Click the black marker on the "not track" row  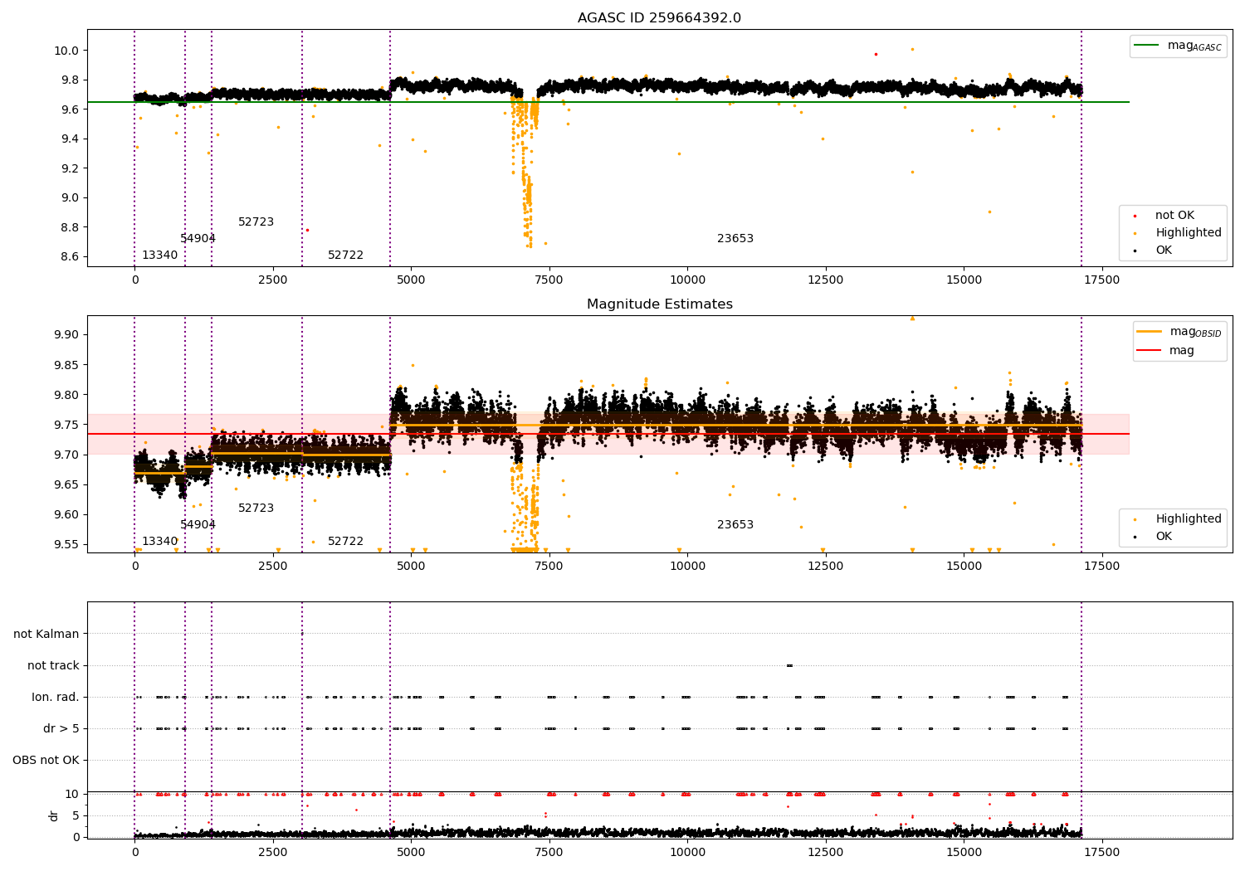(x=789, y=665)
